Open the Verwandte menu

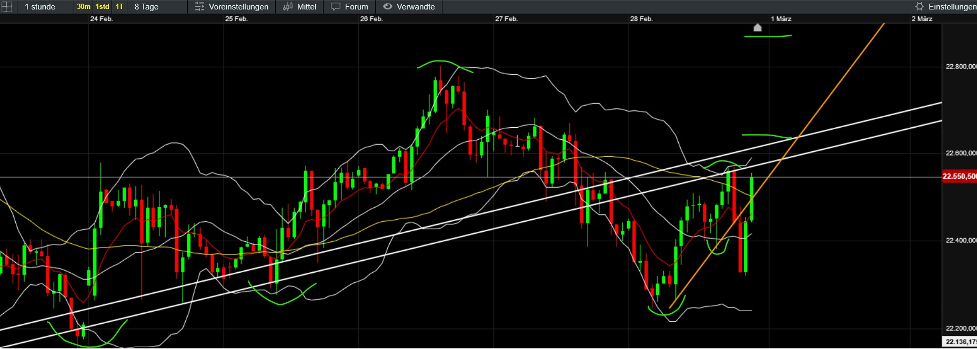point(416,7)
